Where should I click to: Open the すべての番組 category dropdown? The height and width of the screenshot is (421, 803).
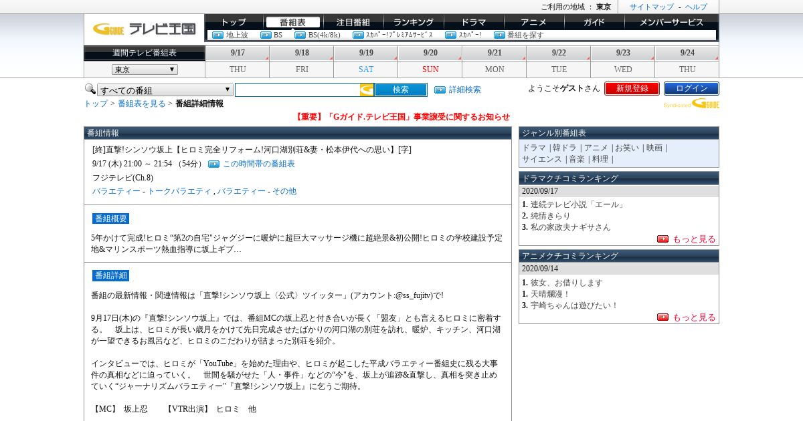click(165, 90)
